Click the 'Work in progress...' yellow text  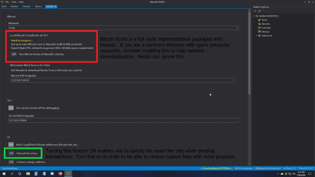click(x=22, y=41)
